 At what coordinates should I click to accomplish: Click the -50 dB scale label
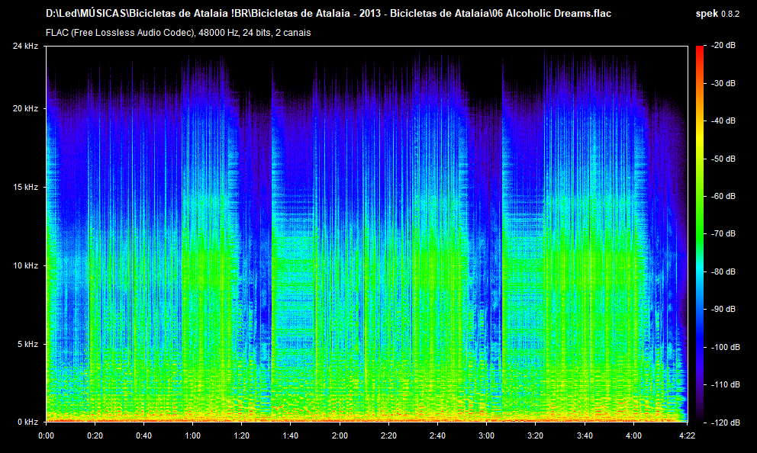[x=723, y=159]
